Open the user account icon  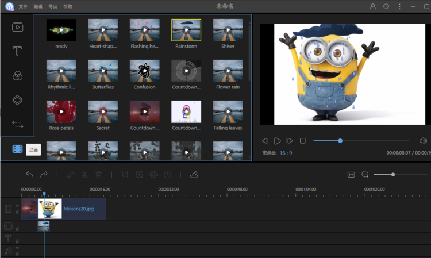(x=373, y=6)
